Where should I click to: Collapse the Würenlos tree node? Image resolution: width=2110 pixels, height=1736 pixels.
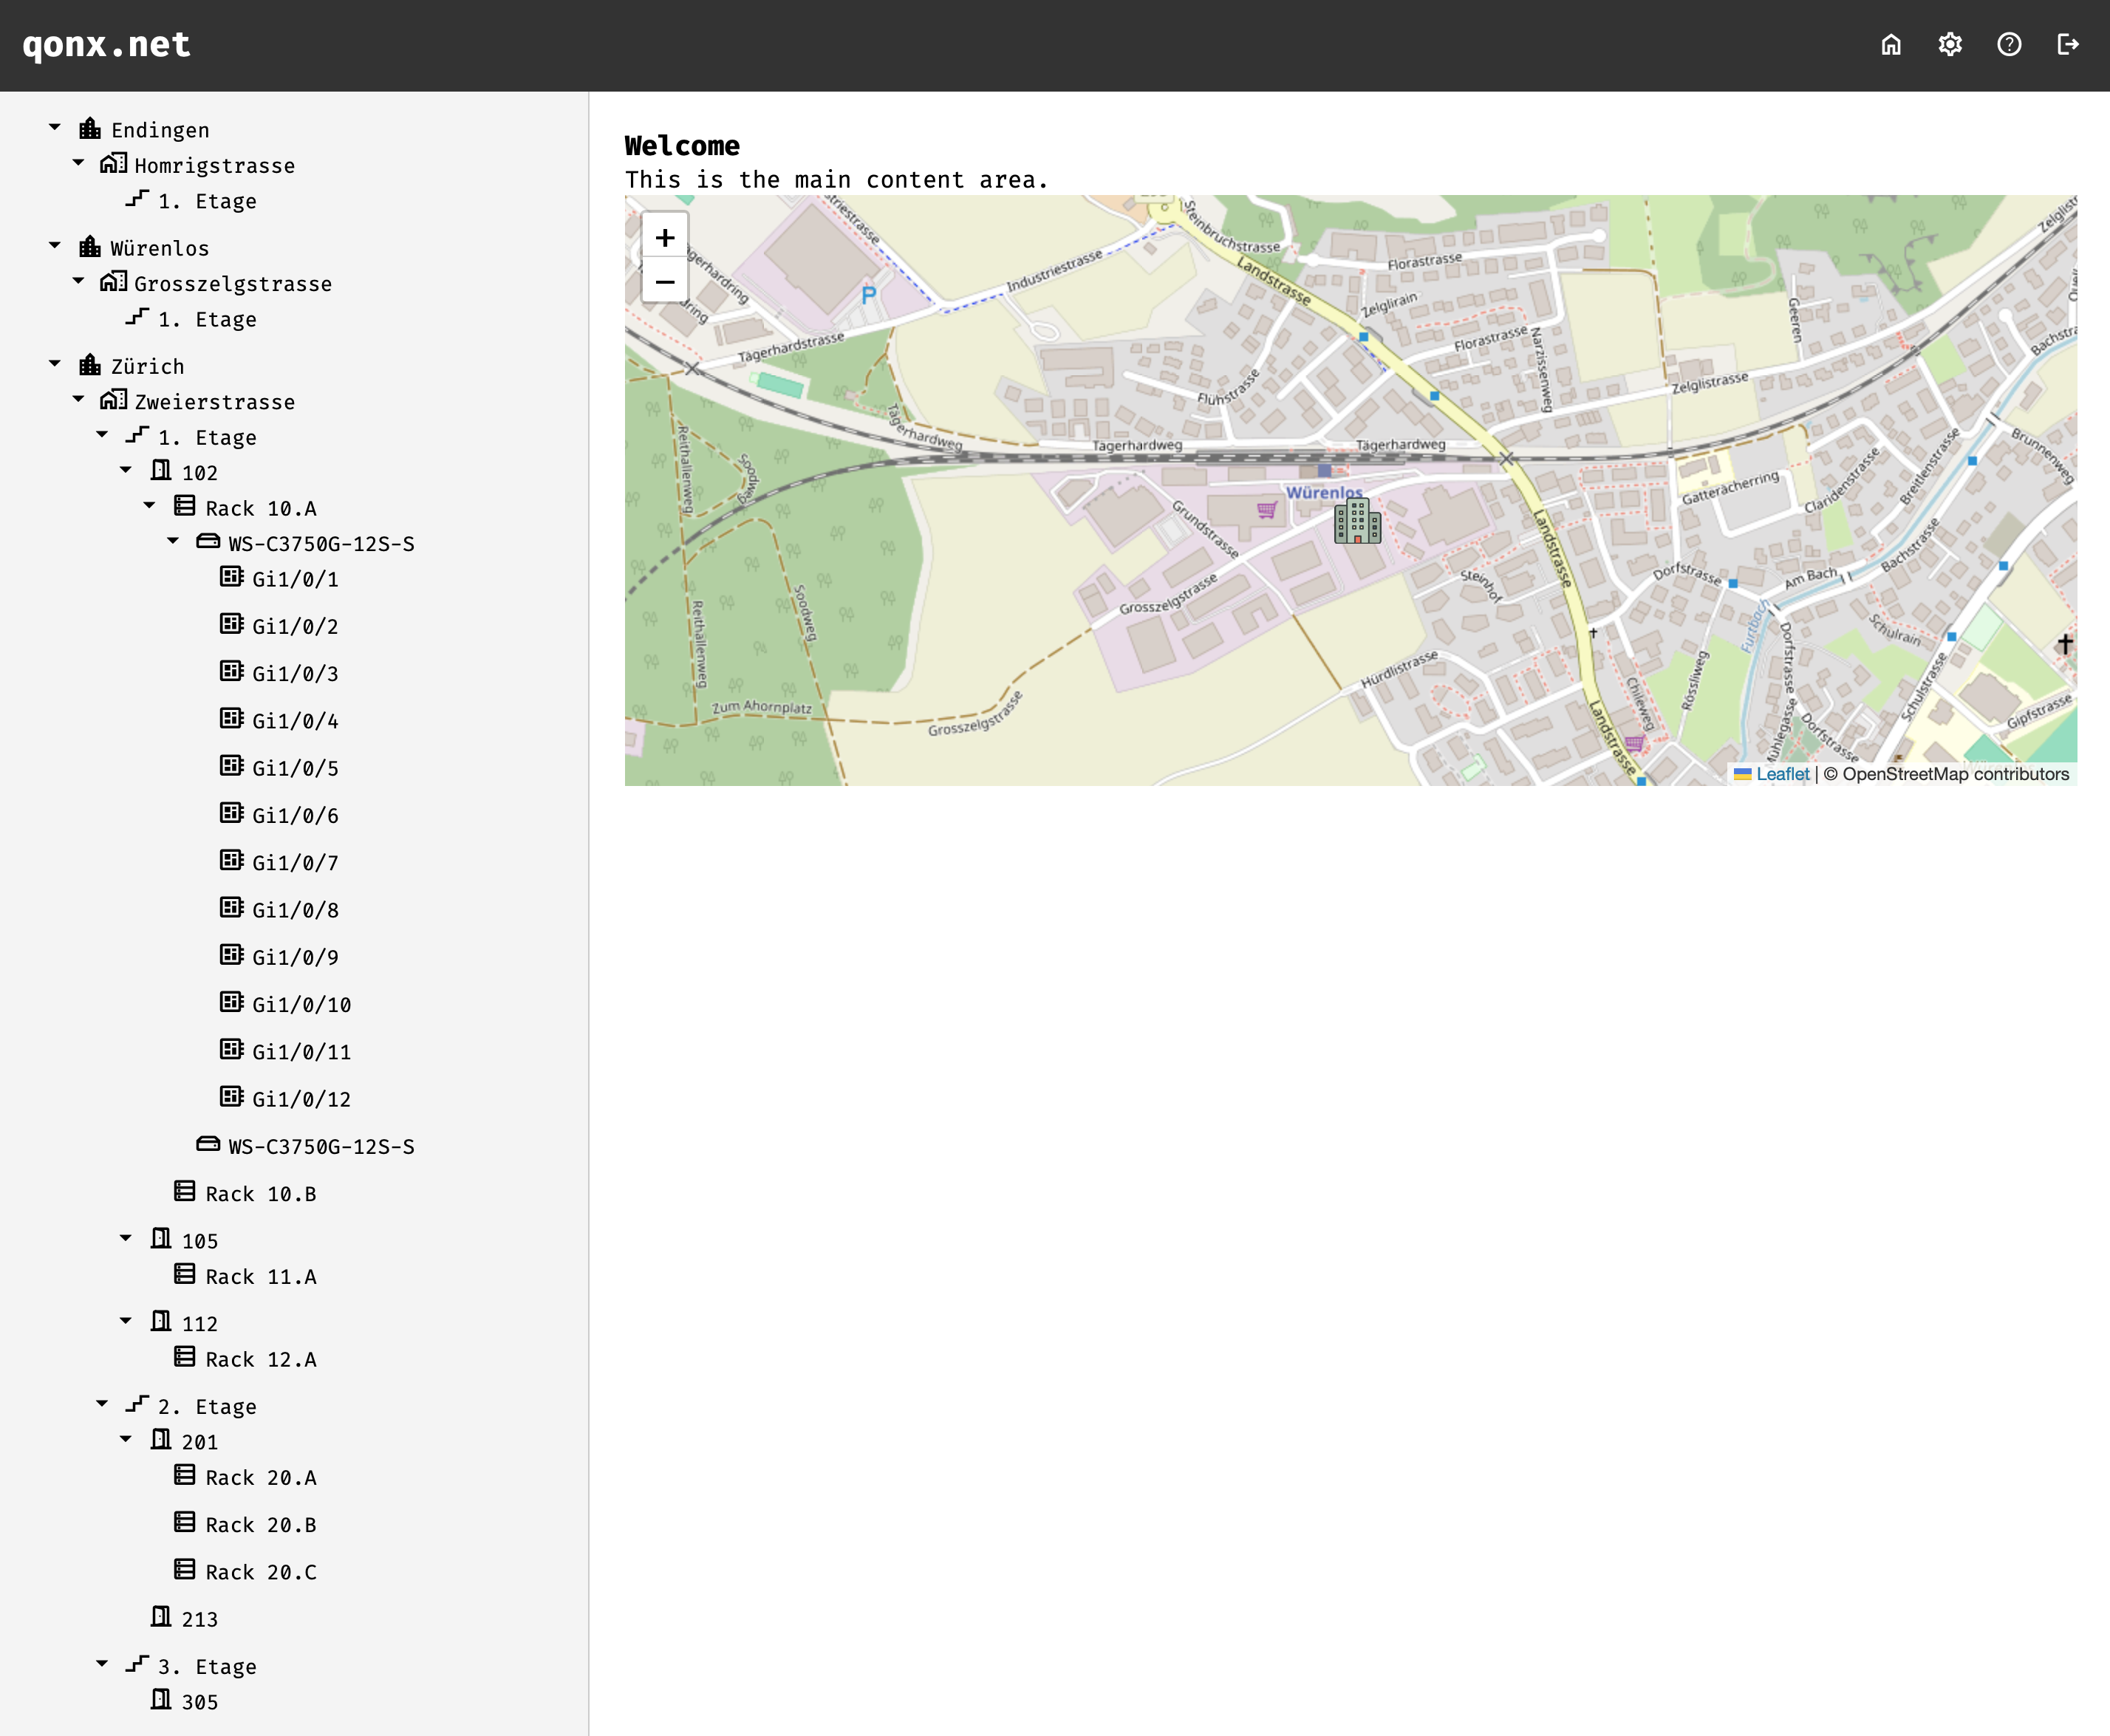click(x=55, y=246)
